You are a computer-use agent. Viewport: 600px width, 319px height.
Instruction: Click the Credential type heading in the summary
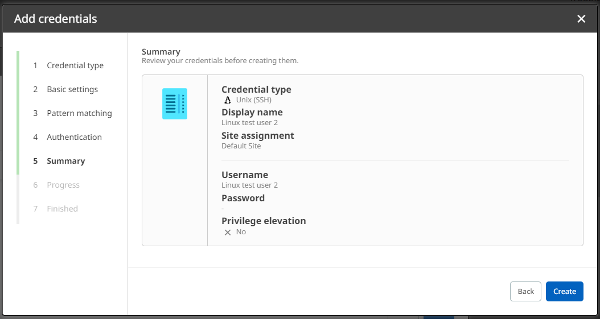(x=256, y=89)
